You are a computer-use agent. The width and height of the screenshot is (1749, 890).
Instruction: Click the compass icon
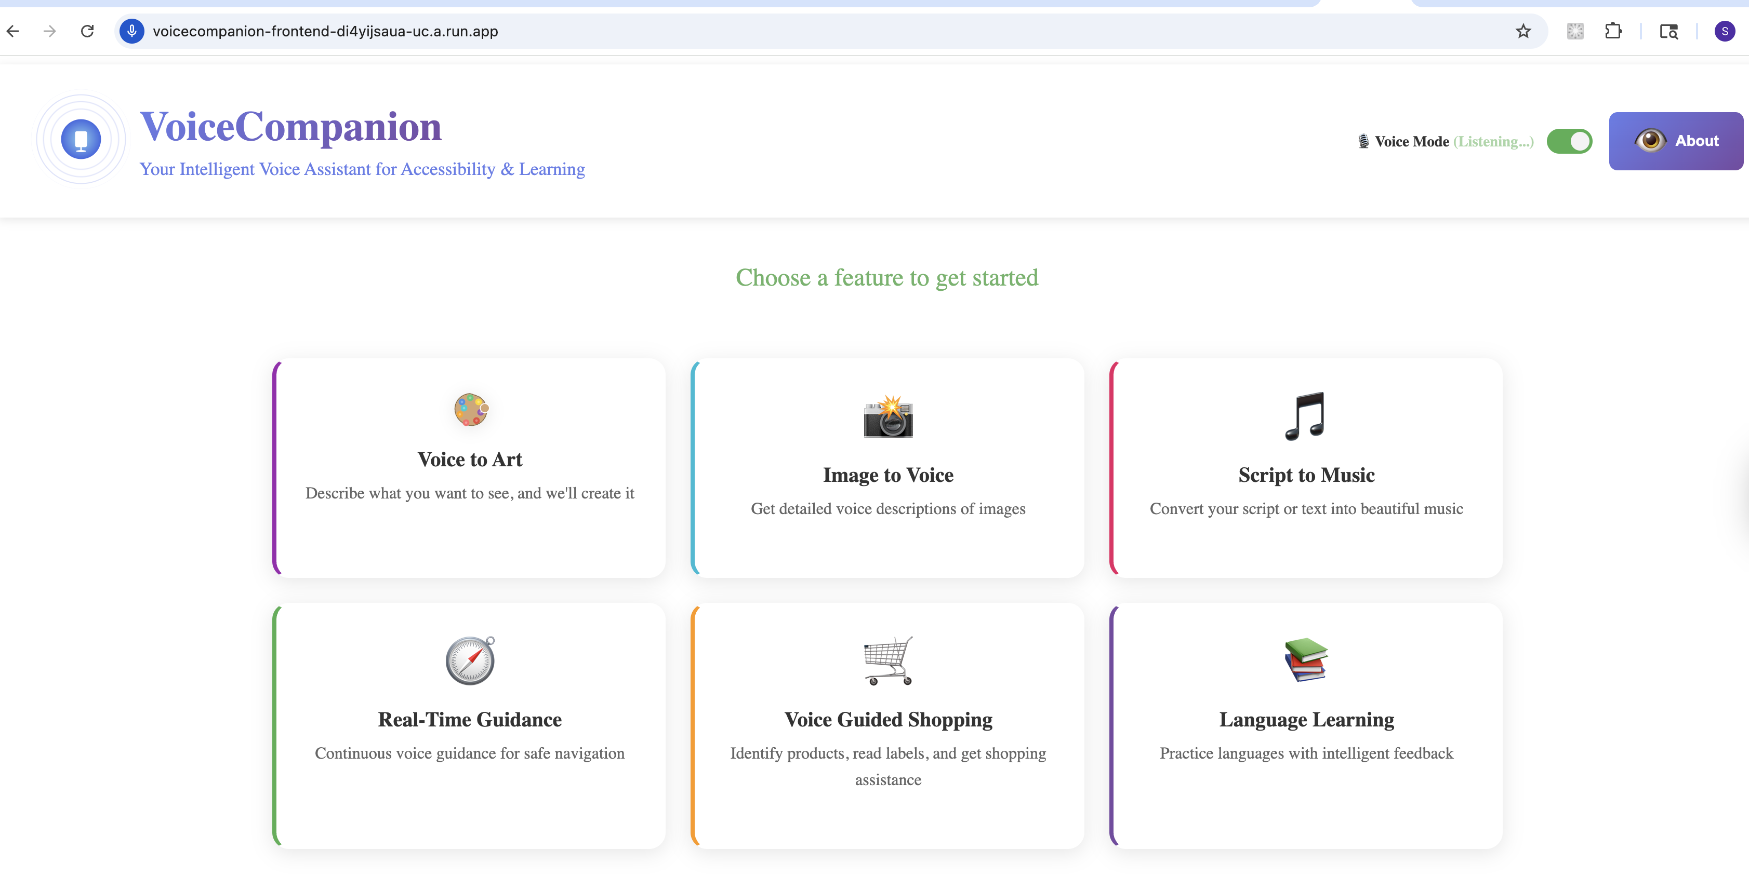tap(470, 660)
